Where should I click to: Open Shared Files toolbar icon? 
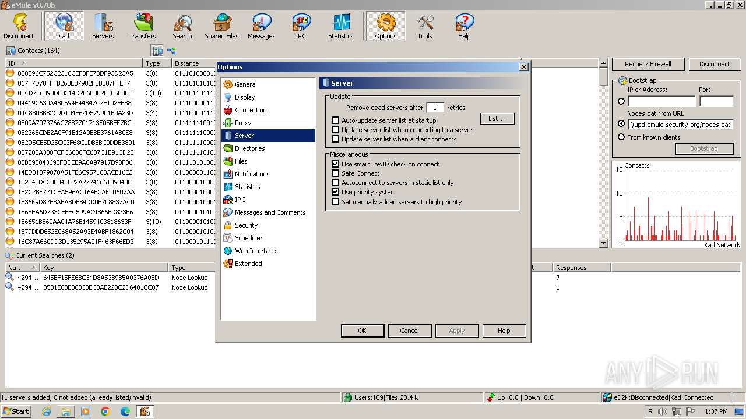point(222,27)
